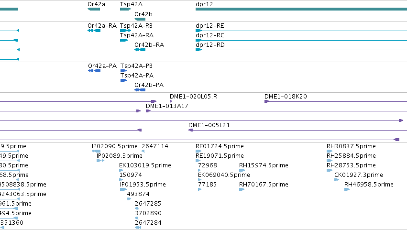This screenshot has width=407, height=230.
Task: Click the RH28753.5prime EST glyph
Action: click(330, 170)
